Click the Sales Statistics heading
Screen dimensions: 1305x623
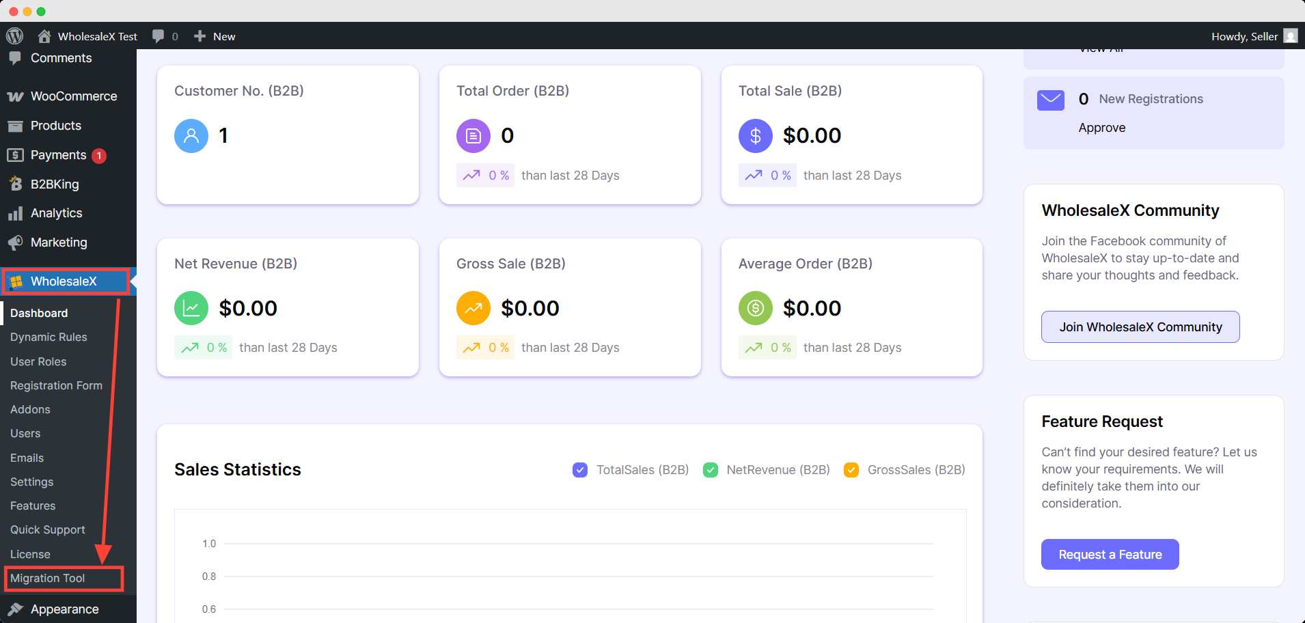click(238, 469)
